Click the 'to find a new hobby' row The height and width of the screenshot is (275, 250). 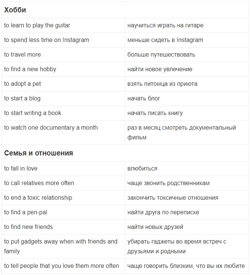(125, 69)
